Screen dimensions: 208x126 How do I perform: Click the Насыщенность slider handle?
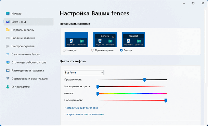(x=166, y=100)
